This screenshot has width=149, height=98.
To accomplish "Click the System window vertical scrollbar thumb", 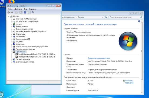I will click(x=142, y=51).
